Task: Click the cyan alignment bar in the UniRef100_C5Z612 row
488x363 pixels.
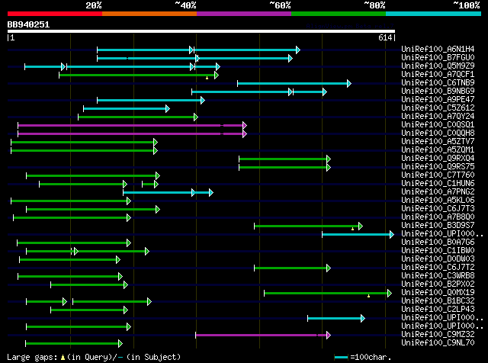Action: (127, 108)
